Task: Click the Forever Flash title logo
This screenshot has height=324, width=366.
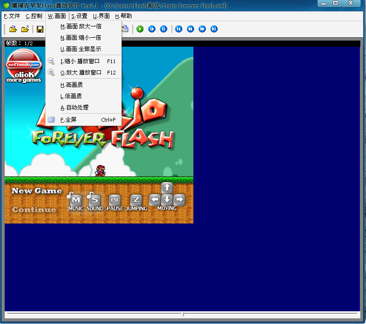Action: [x=103, y=139]
